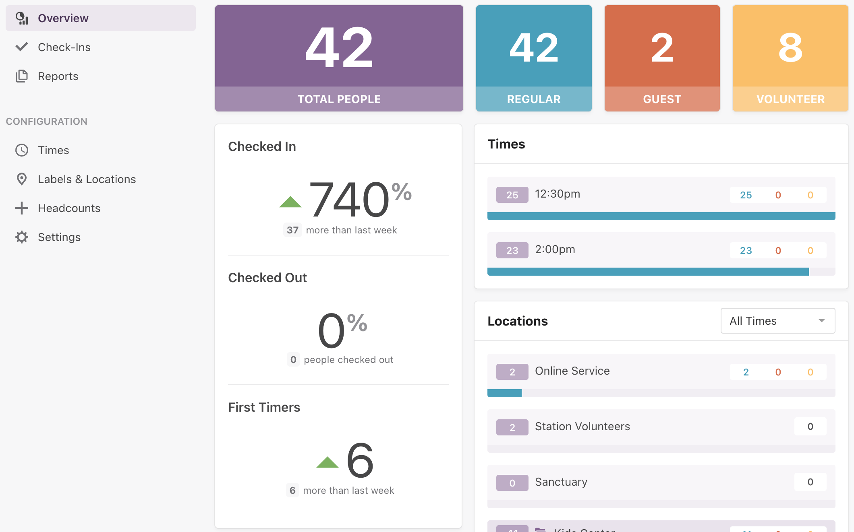Click the 37 more than last week label
Viewport: 854px width, 532px height.
pyautogui.click(x=340, y=230)
